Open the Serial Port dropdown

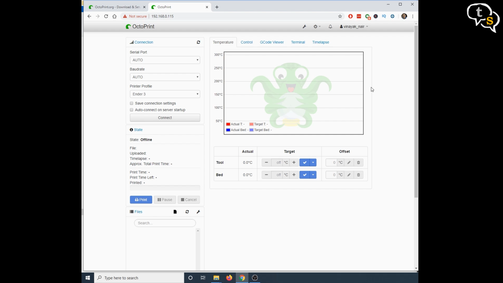[x=165, y=60]
